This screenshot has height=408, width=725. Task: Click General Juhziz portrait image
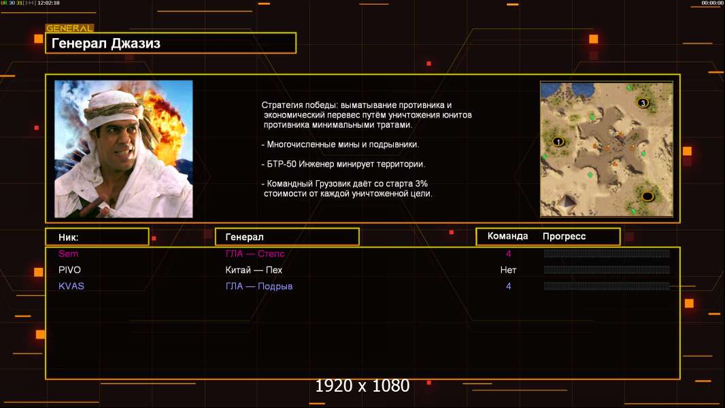[124, 149]
